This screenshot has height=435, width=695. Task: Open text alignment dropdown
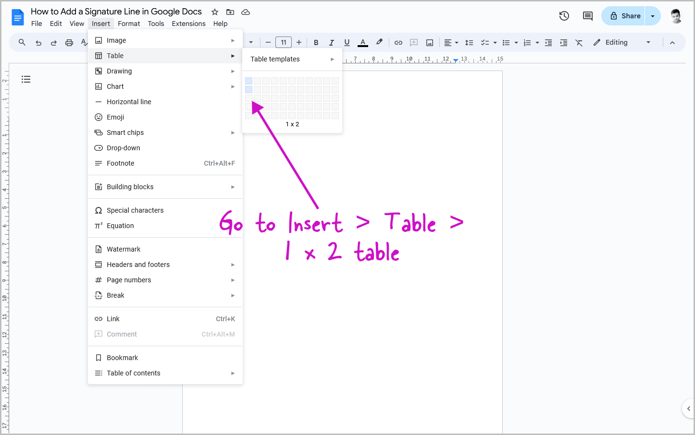(451, 42)
